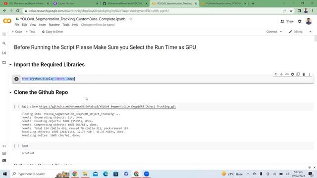The width and height of the screenshot is (317, 178).
Task: Open the File menu
Action: tap(17, 25)
